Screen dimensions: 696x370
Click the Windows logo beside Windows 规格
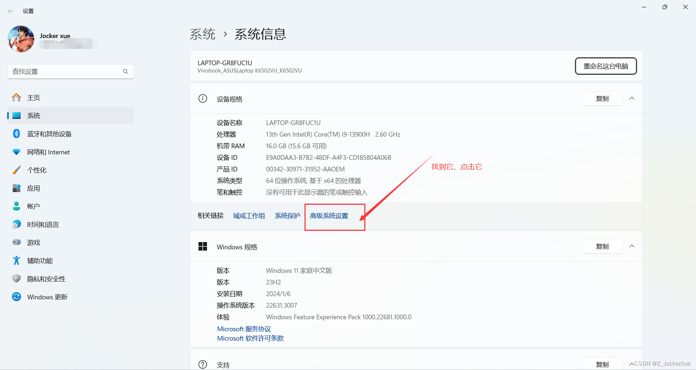(x=203, y=246)
